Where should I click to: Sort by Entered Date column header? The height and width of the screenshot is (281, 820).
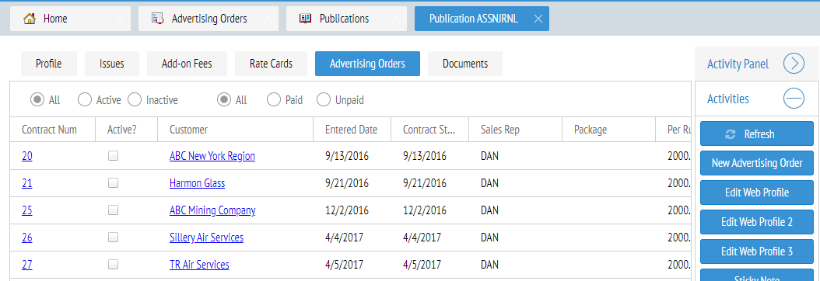pos(351,130)
